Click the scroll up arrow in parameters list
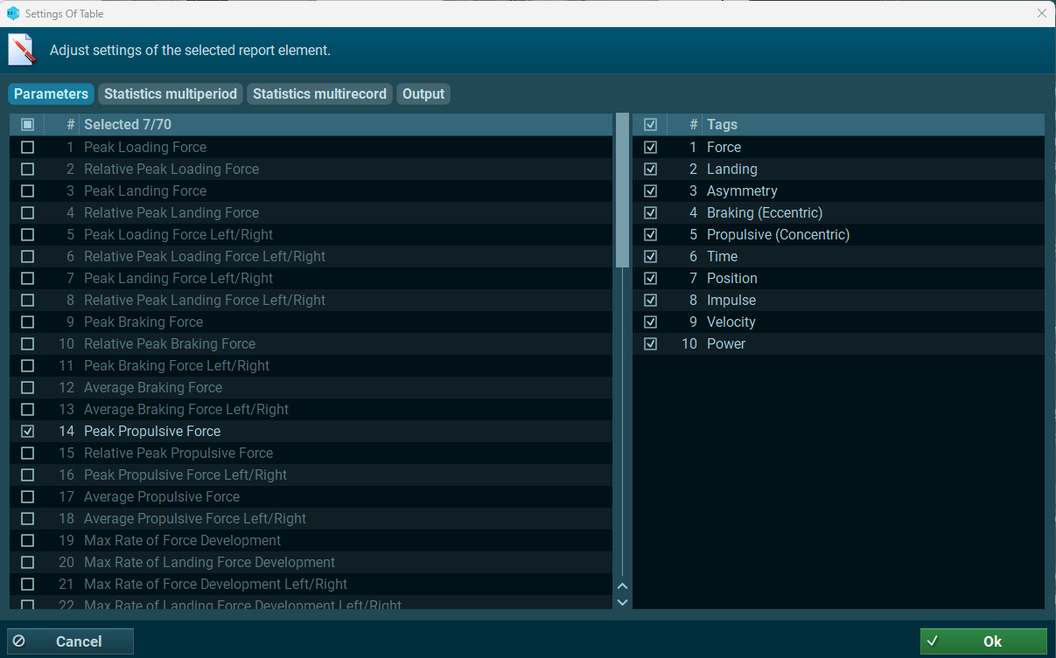The width and height of the screenshot is (1056, 658). tap(622, 587)
